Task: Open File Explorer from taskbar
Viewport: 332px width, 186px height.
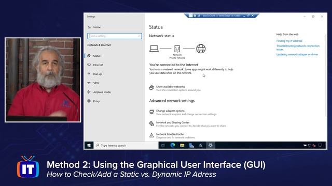Action: point(182,145)
